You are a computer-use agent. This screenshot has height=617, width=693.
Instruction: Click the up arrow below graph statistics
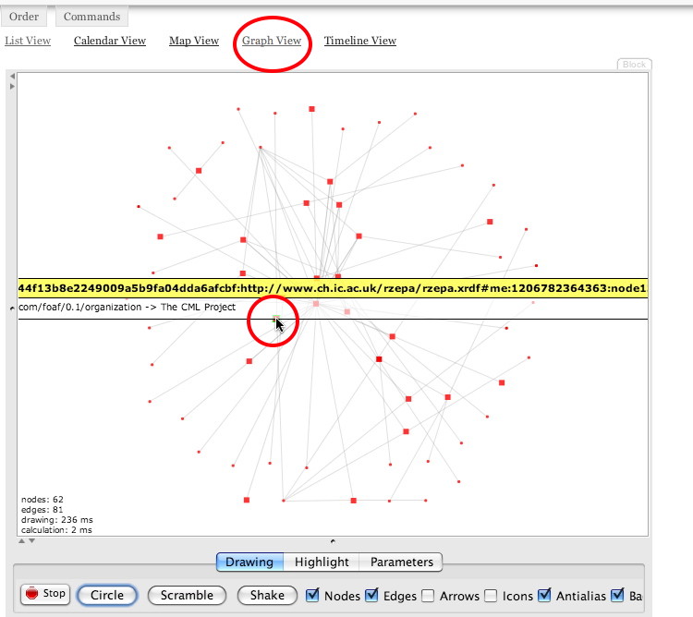coord(22,540)
